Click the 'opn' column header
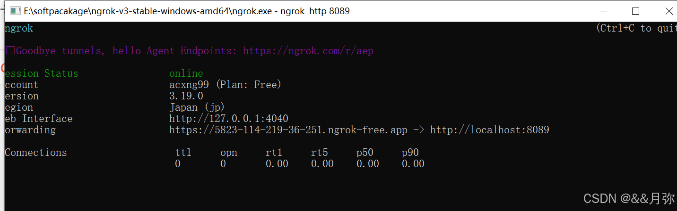Screen dimensions: 677x211 pos(229,153)
